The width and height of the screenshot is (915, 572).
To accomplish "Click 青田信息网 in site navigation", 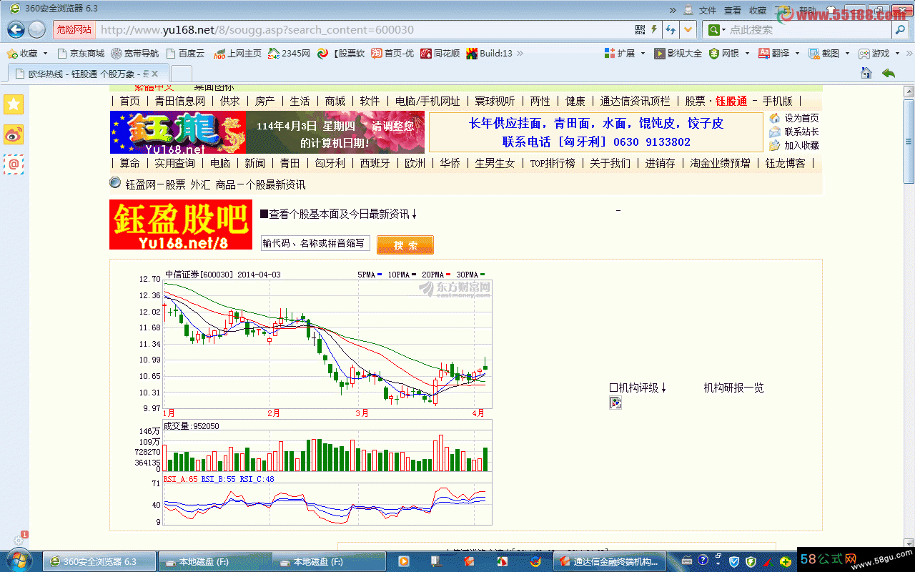I will click(180, 101).
